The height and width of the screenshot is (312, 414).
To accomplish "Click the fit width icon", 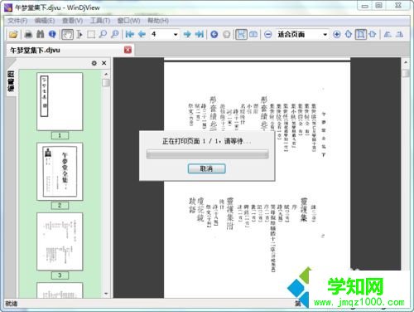I will pyautogui.click(x=373, y=34).
